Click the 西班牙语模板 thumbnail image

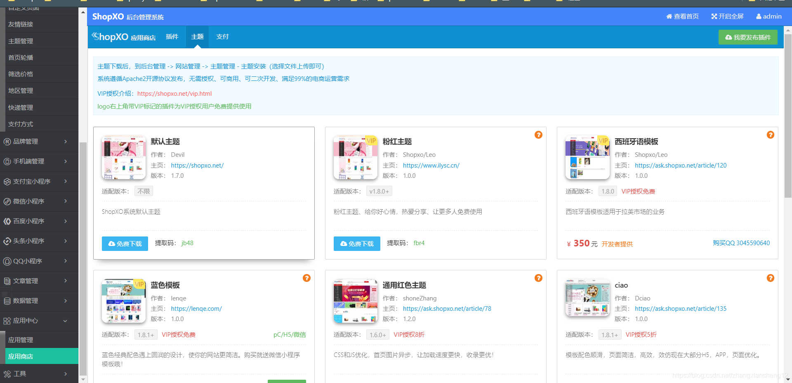[587, 158]
